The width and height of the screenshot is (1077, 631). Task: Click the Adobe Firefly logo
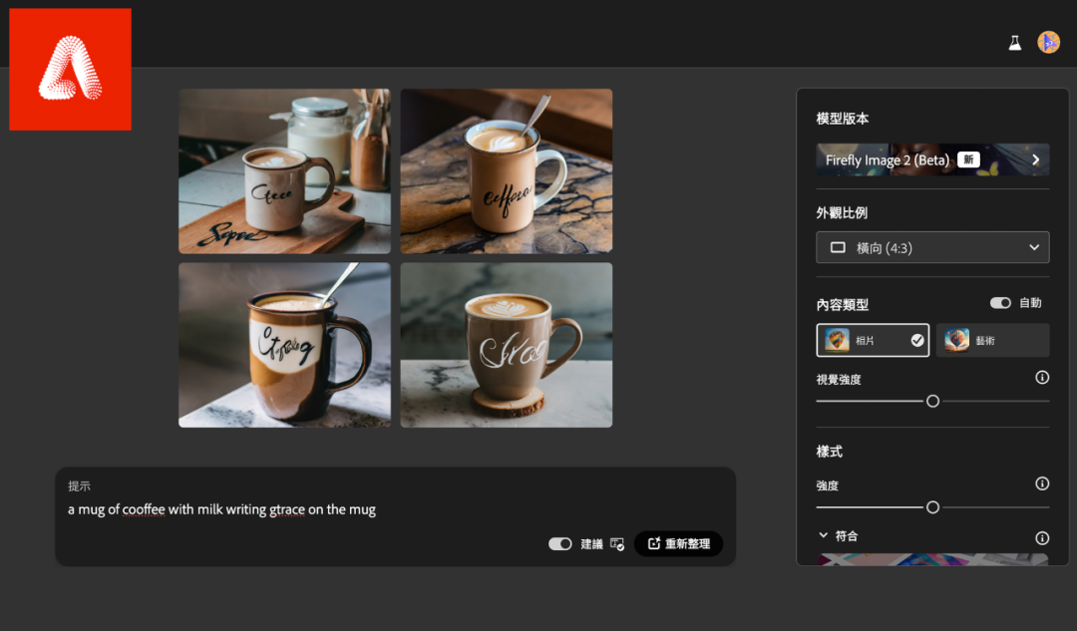coord(70,69)
